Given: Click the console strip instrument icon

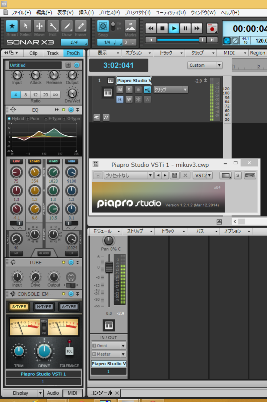Looking at the screenshot, I should (108, 325).
